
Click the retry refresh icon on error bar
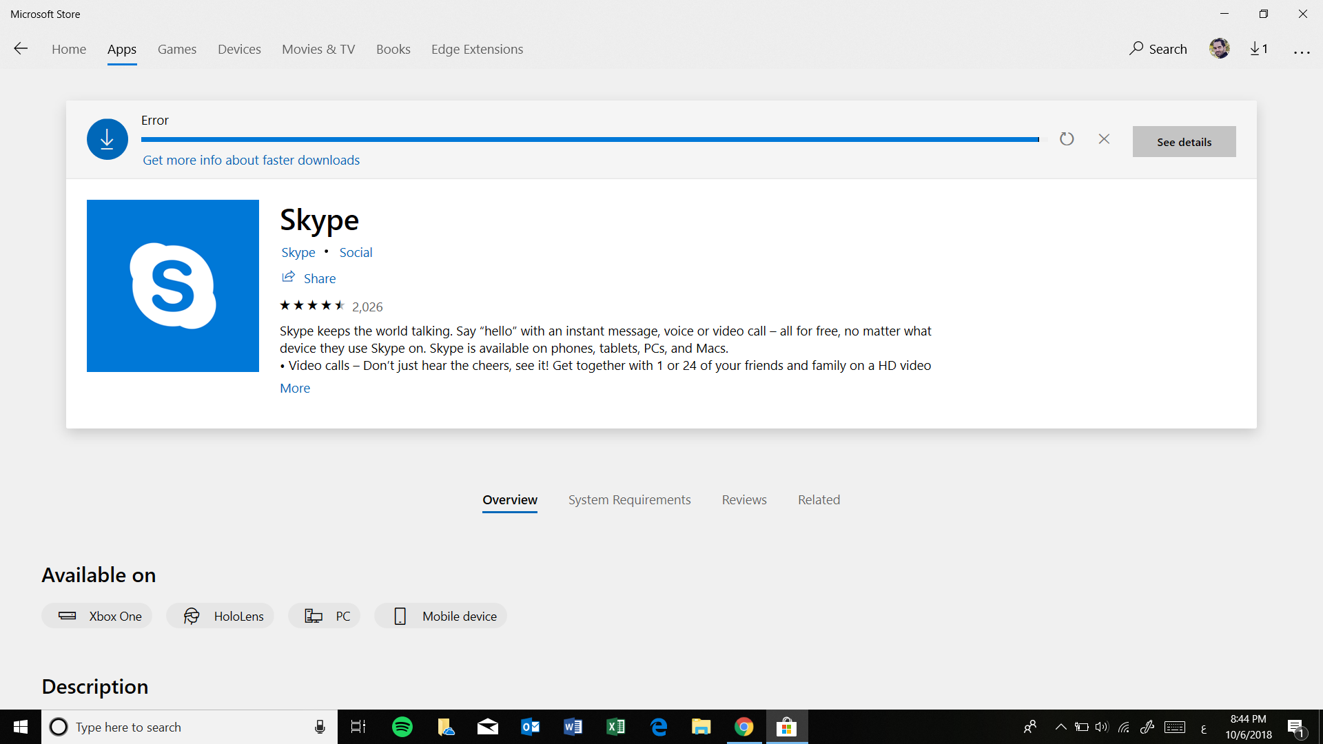coord(1067,138)
